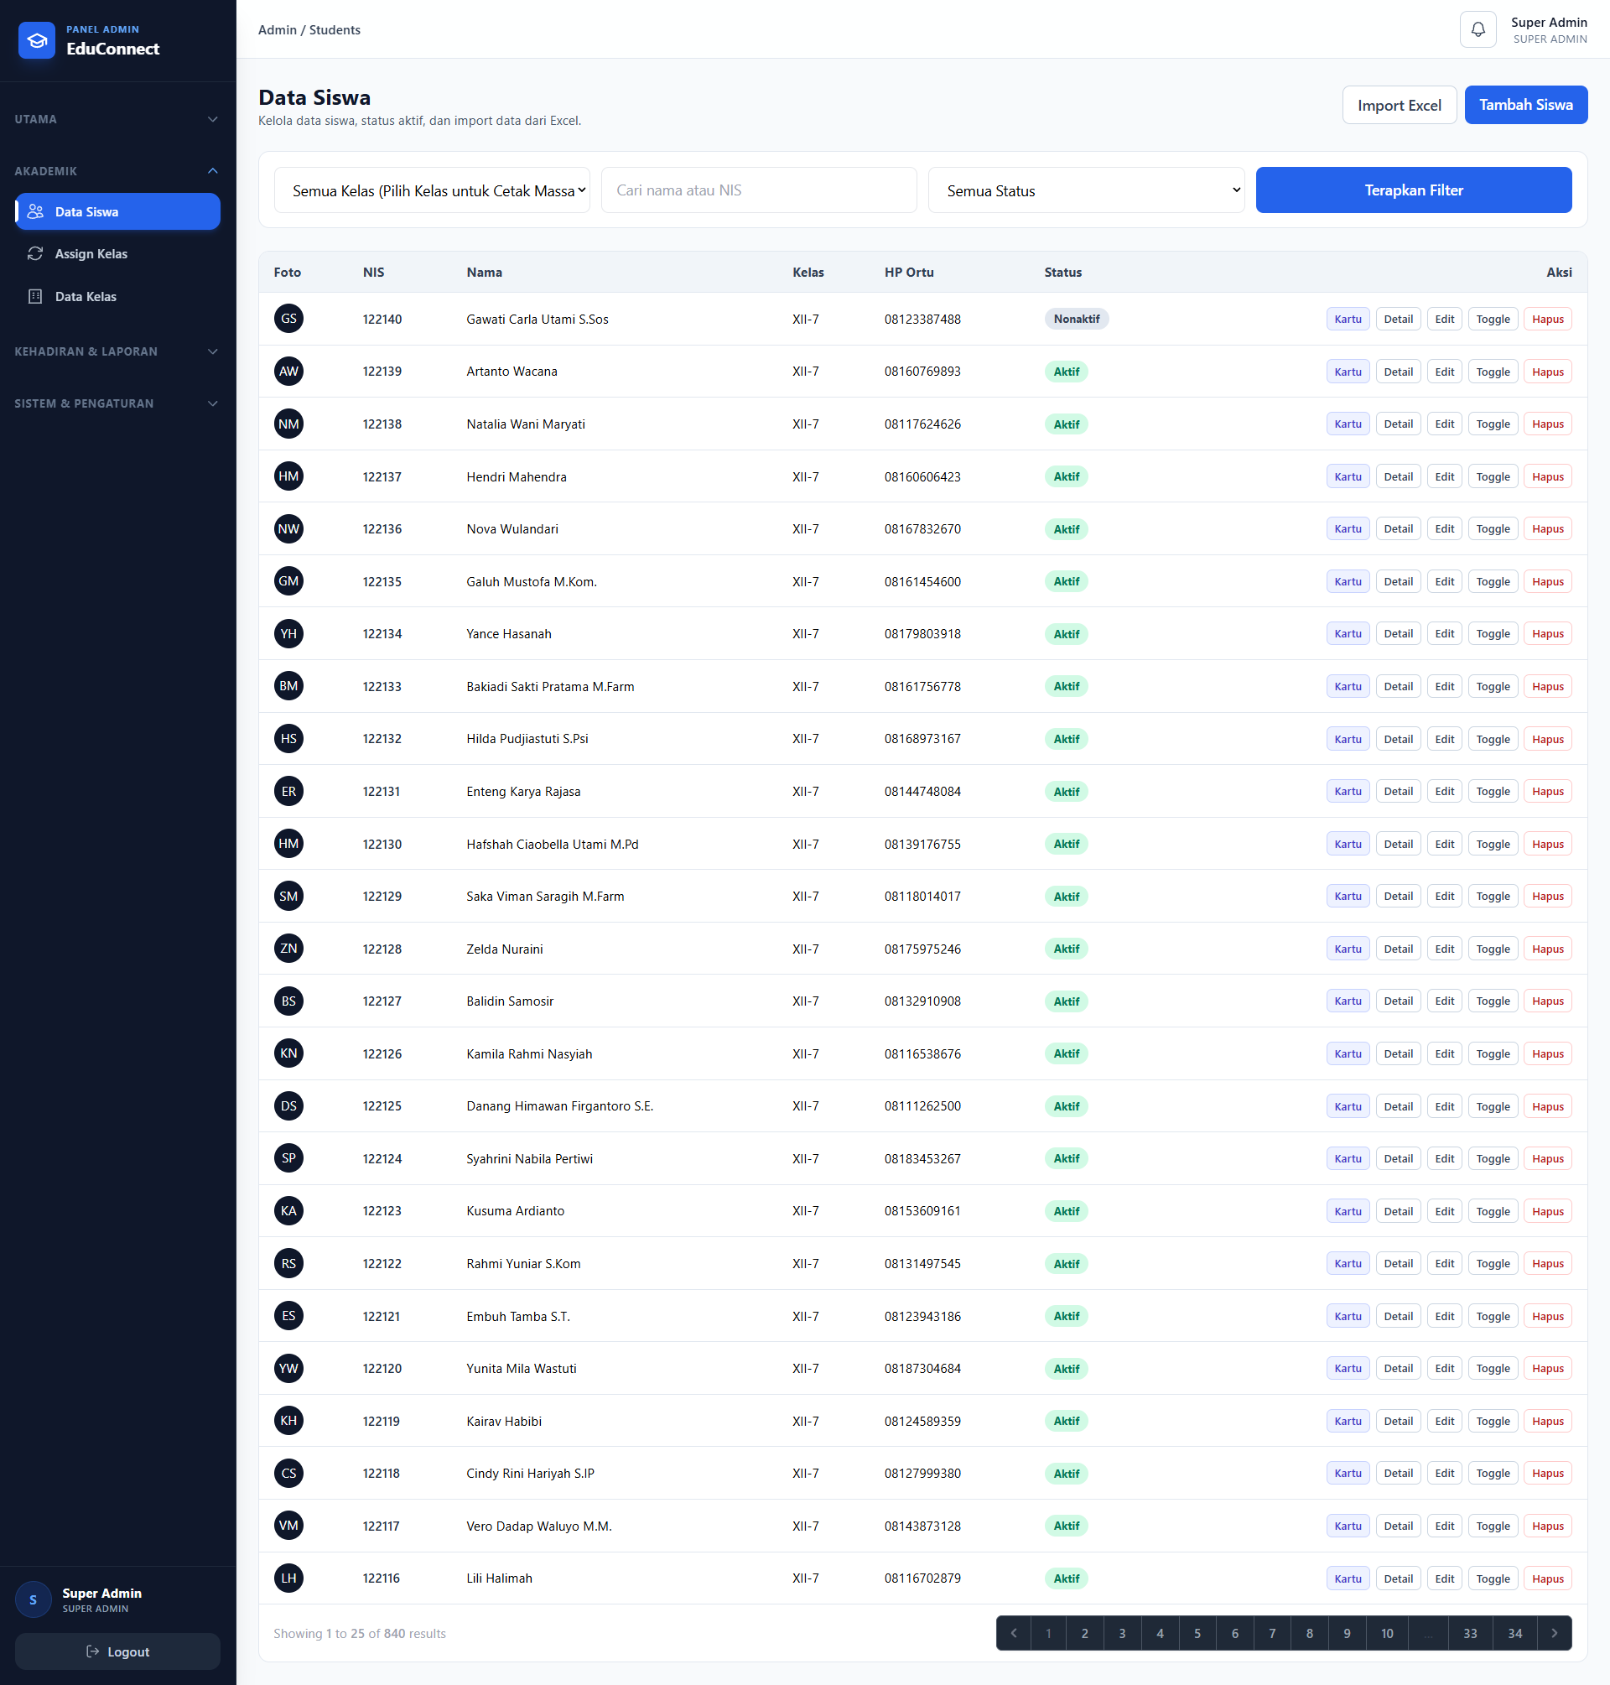The height and width of the screenshot is (1685, 1610).
Task: Collapse the AKADEMIK sidebar section
Action: (x=117, y=171)
